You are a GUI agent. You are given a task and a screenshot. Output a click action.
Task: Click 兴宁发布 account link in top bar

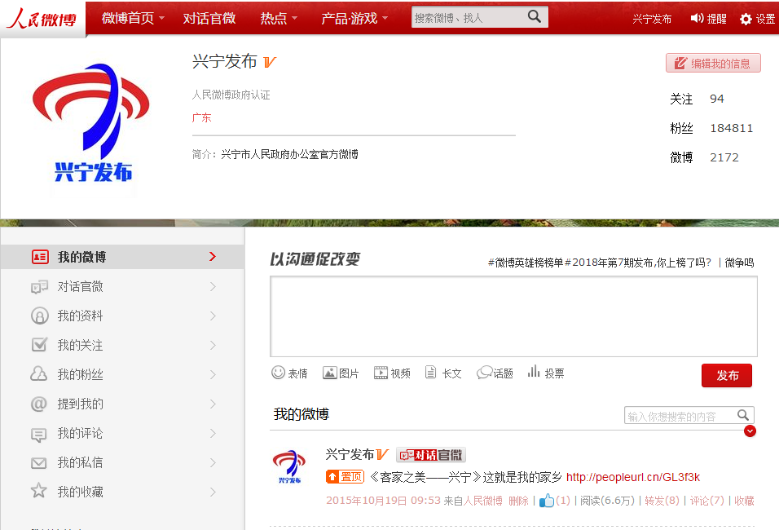coord(652,19)
